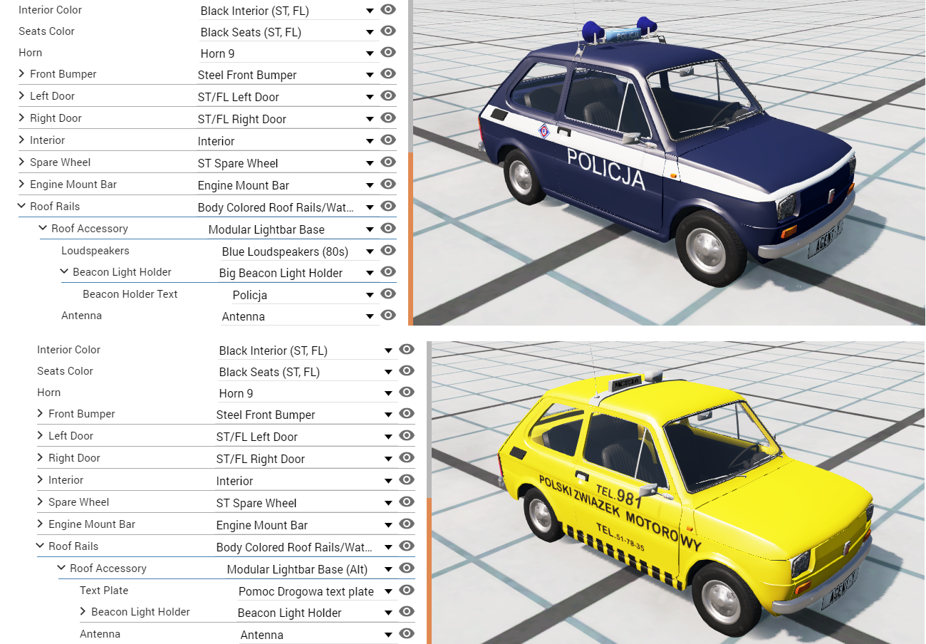Select Antenna label in yellow car panel
This screenshot has height=644, width=926.
100,634
